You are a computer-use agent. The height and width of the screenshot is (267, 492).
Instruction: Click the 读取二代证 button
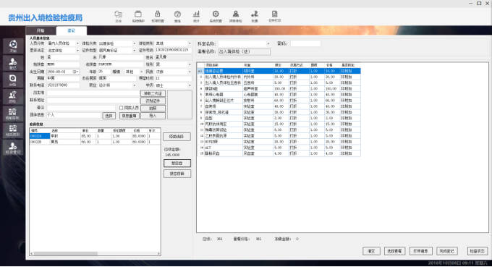(x=153, y=93)
